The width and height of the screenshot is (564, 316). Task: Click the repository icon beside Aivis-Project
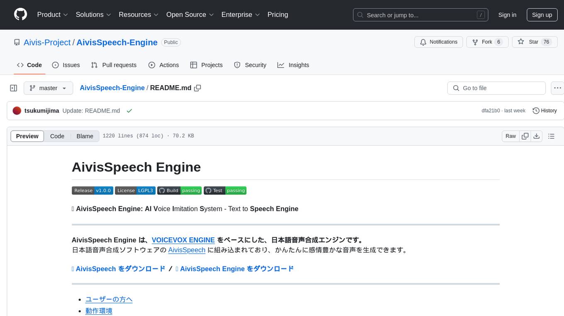17,42
